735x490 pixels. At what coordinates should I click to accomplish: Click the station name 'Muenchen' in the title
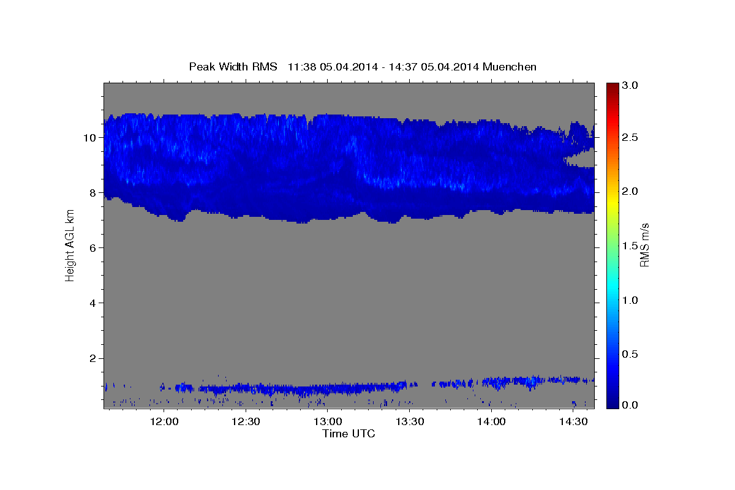[510, 66]
